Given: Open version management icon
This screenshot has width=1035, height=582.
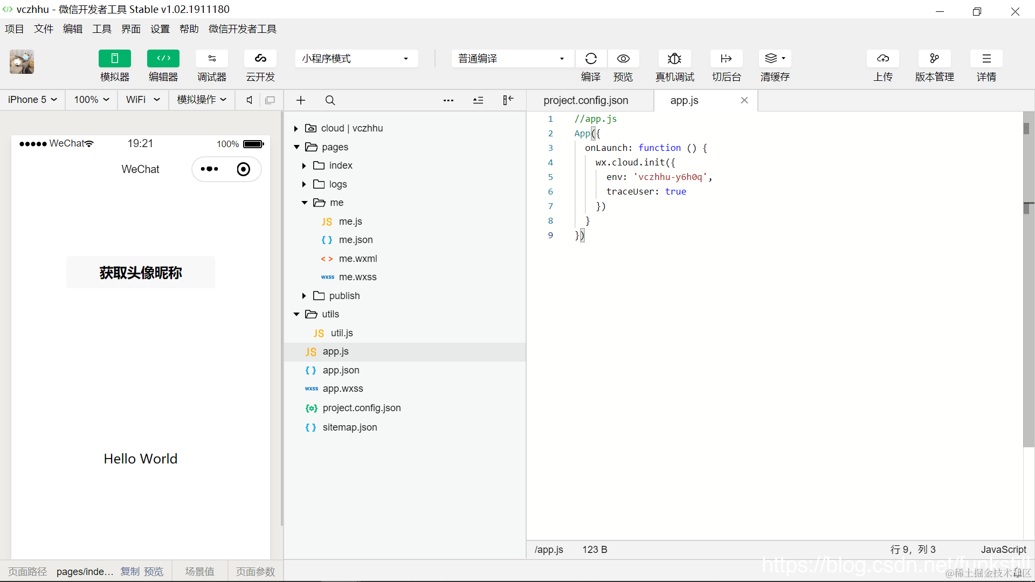Looking at the screenshot, I should coord(934,59).
